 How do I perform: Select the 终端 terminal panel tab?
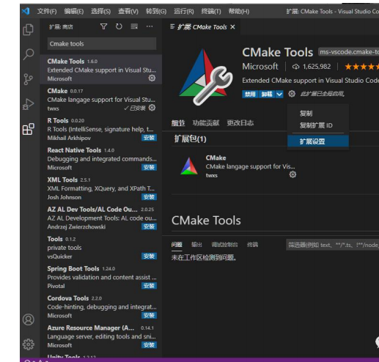(252, 245)
